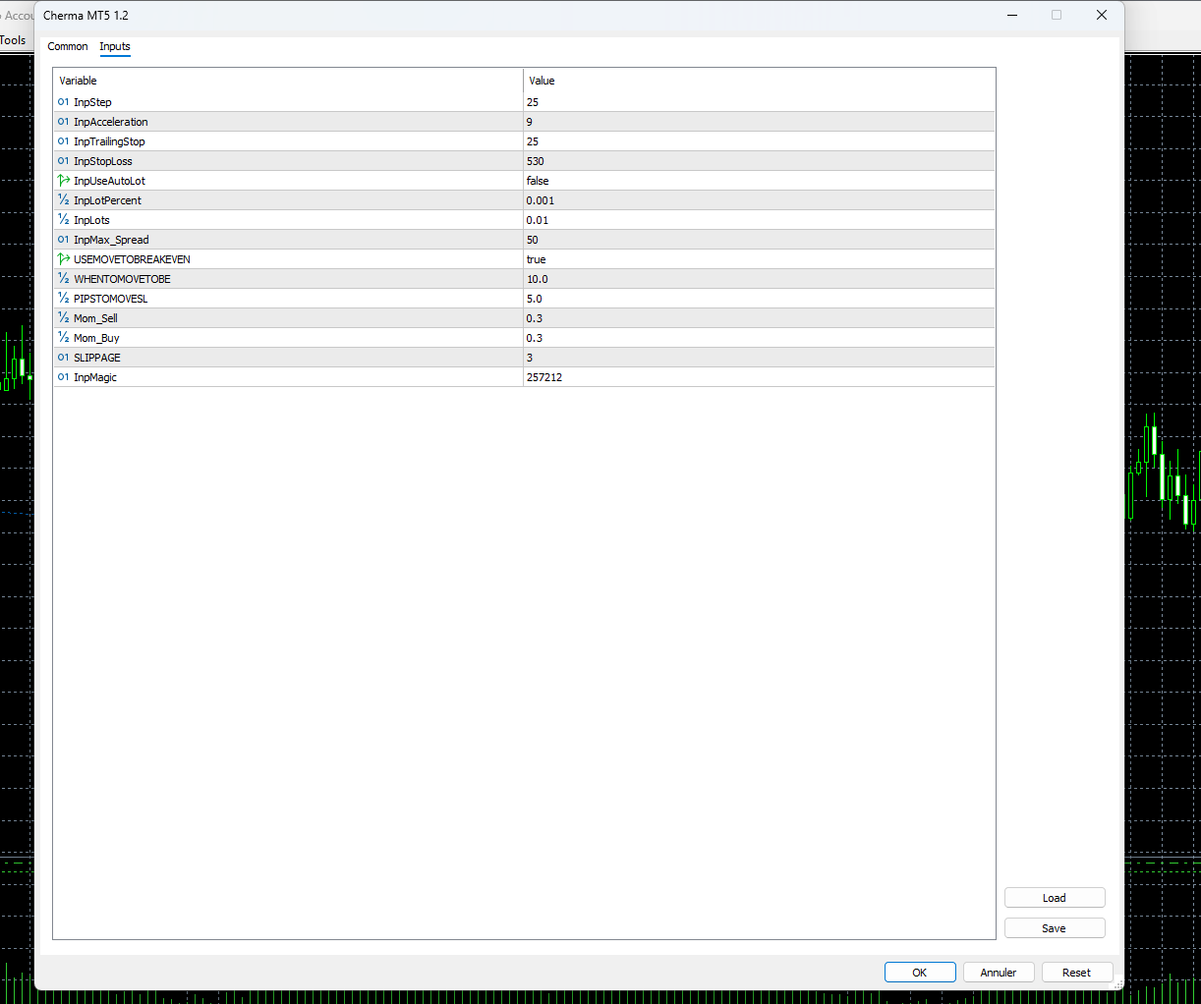Screen dimensions: 1201x1004
Task: Click the integer icon beside InpStep
Action: pos(63,102)
